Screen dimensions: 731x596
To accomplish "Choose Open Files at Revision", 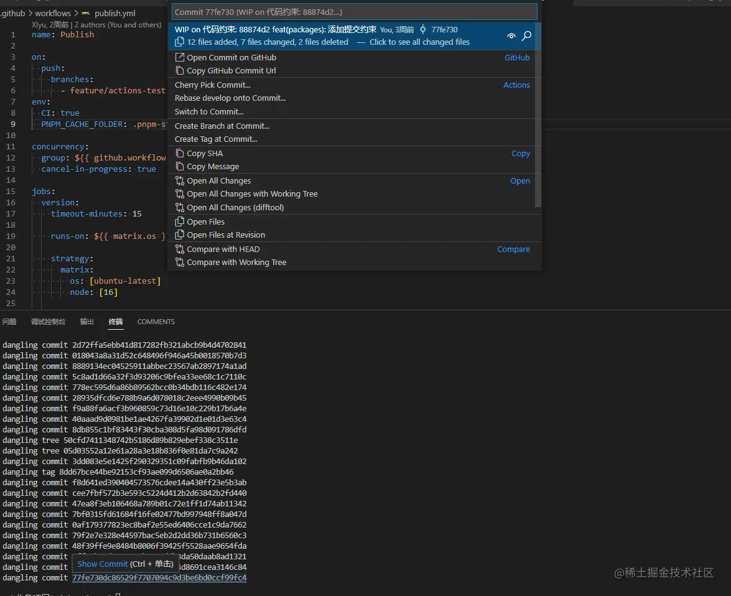I will (355, 235).
